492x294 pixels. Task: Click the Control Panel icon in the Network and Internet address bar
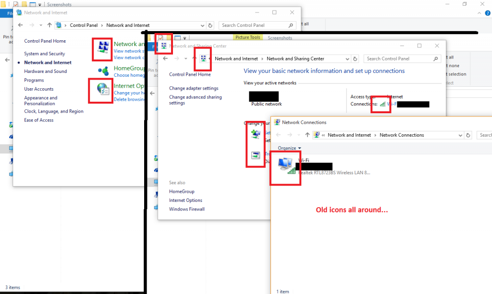[x=59, y=25]
